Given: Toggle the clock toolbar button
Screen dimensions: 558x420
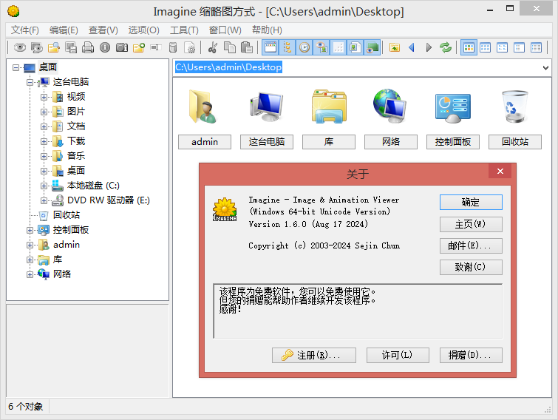Looking at the screenshot, I should click(304, 47).
